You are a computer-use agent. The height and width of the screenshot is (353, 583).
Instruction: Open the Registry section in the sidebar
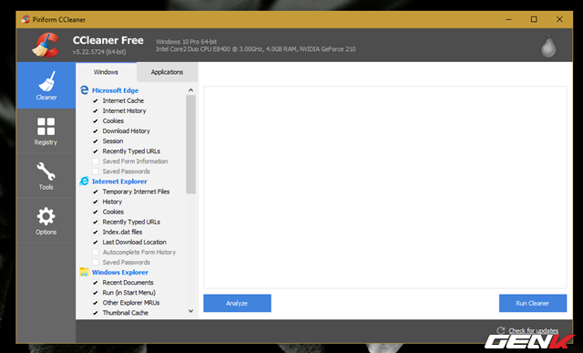pyautogui.click(x=46, y=131)
